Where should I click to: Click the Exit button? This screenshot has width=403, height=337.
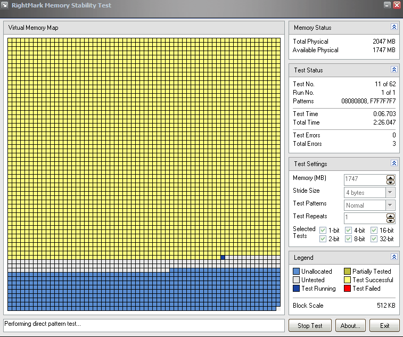(384, 325)
